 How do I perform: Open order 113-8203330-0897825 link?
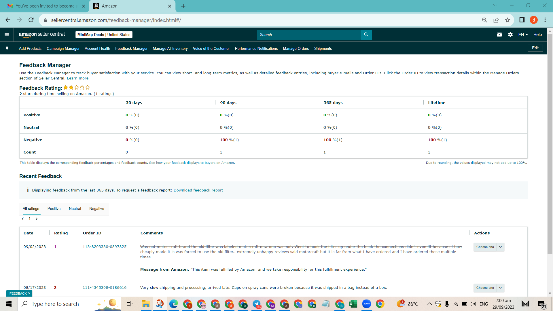(x=105, y=247)
